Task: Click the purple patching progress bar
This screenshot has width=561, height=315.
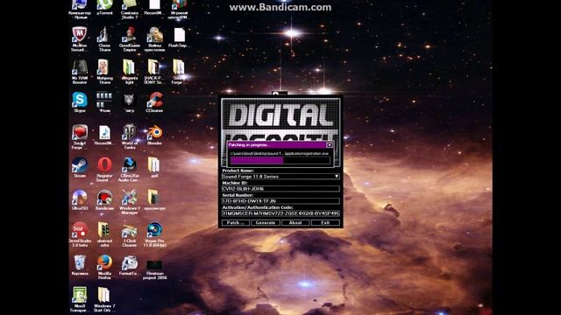Action: pos(280,160)
